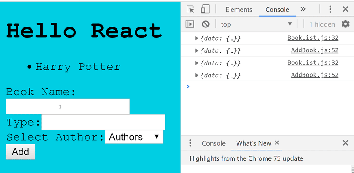The image size is (354, 173).
Task: Open last AddBook.js:52 source link
Action: point(315,75)
